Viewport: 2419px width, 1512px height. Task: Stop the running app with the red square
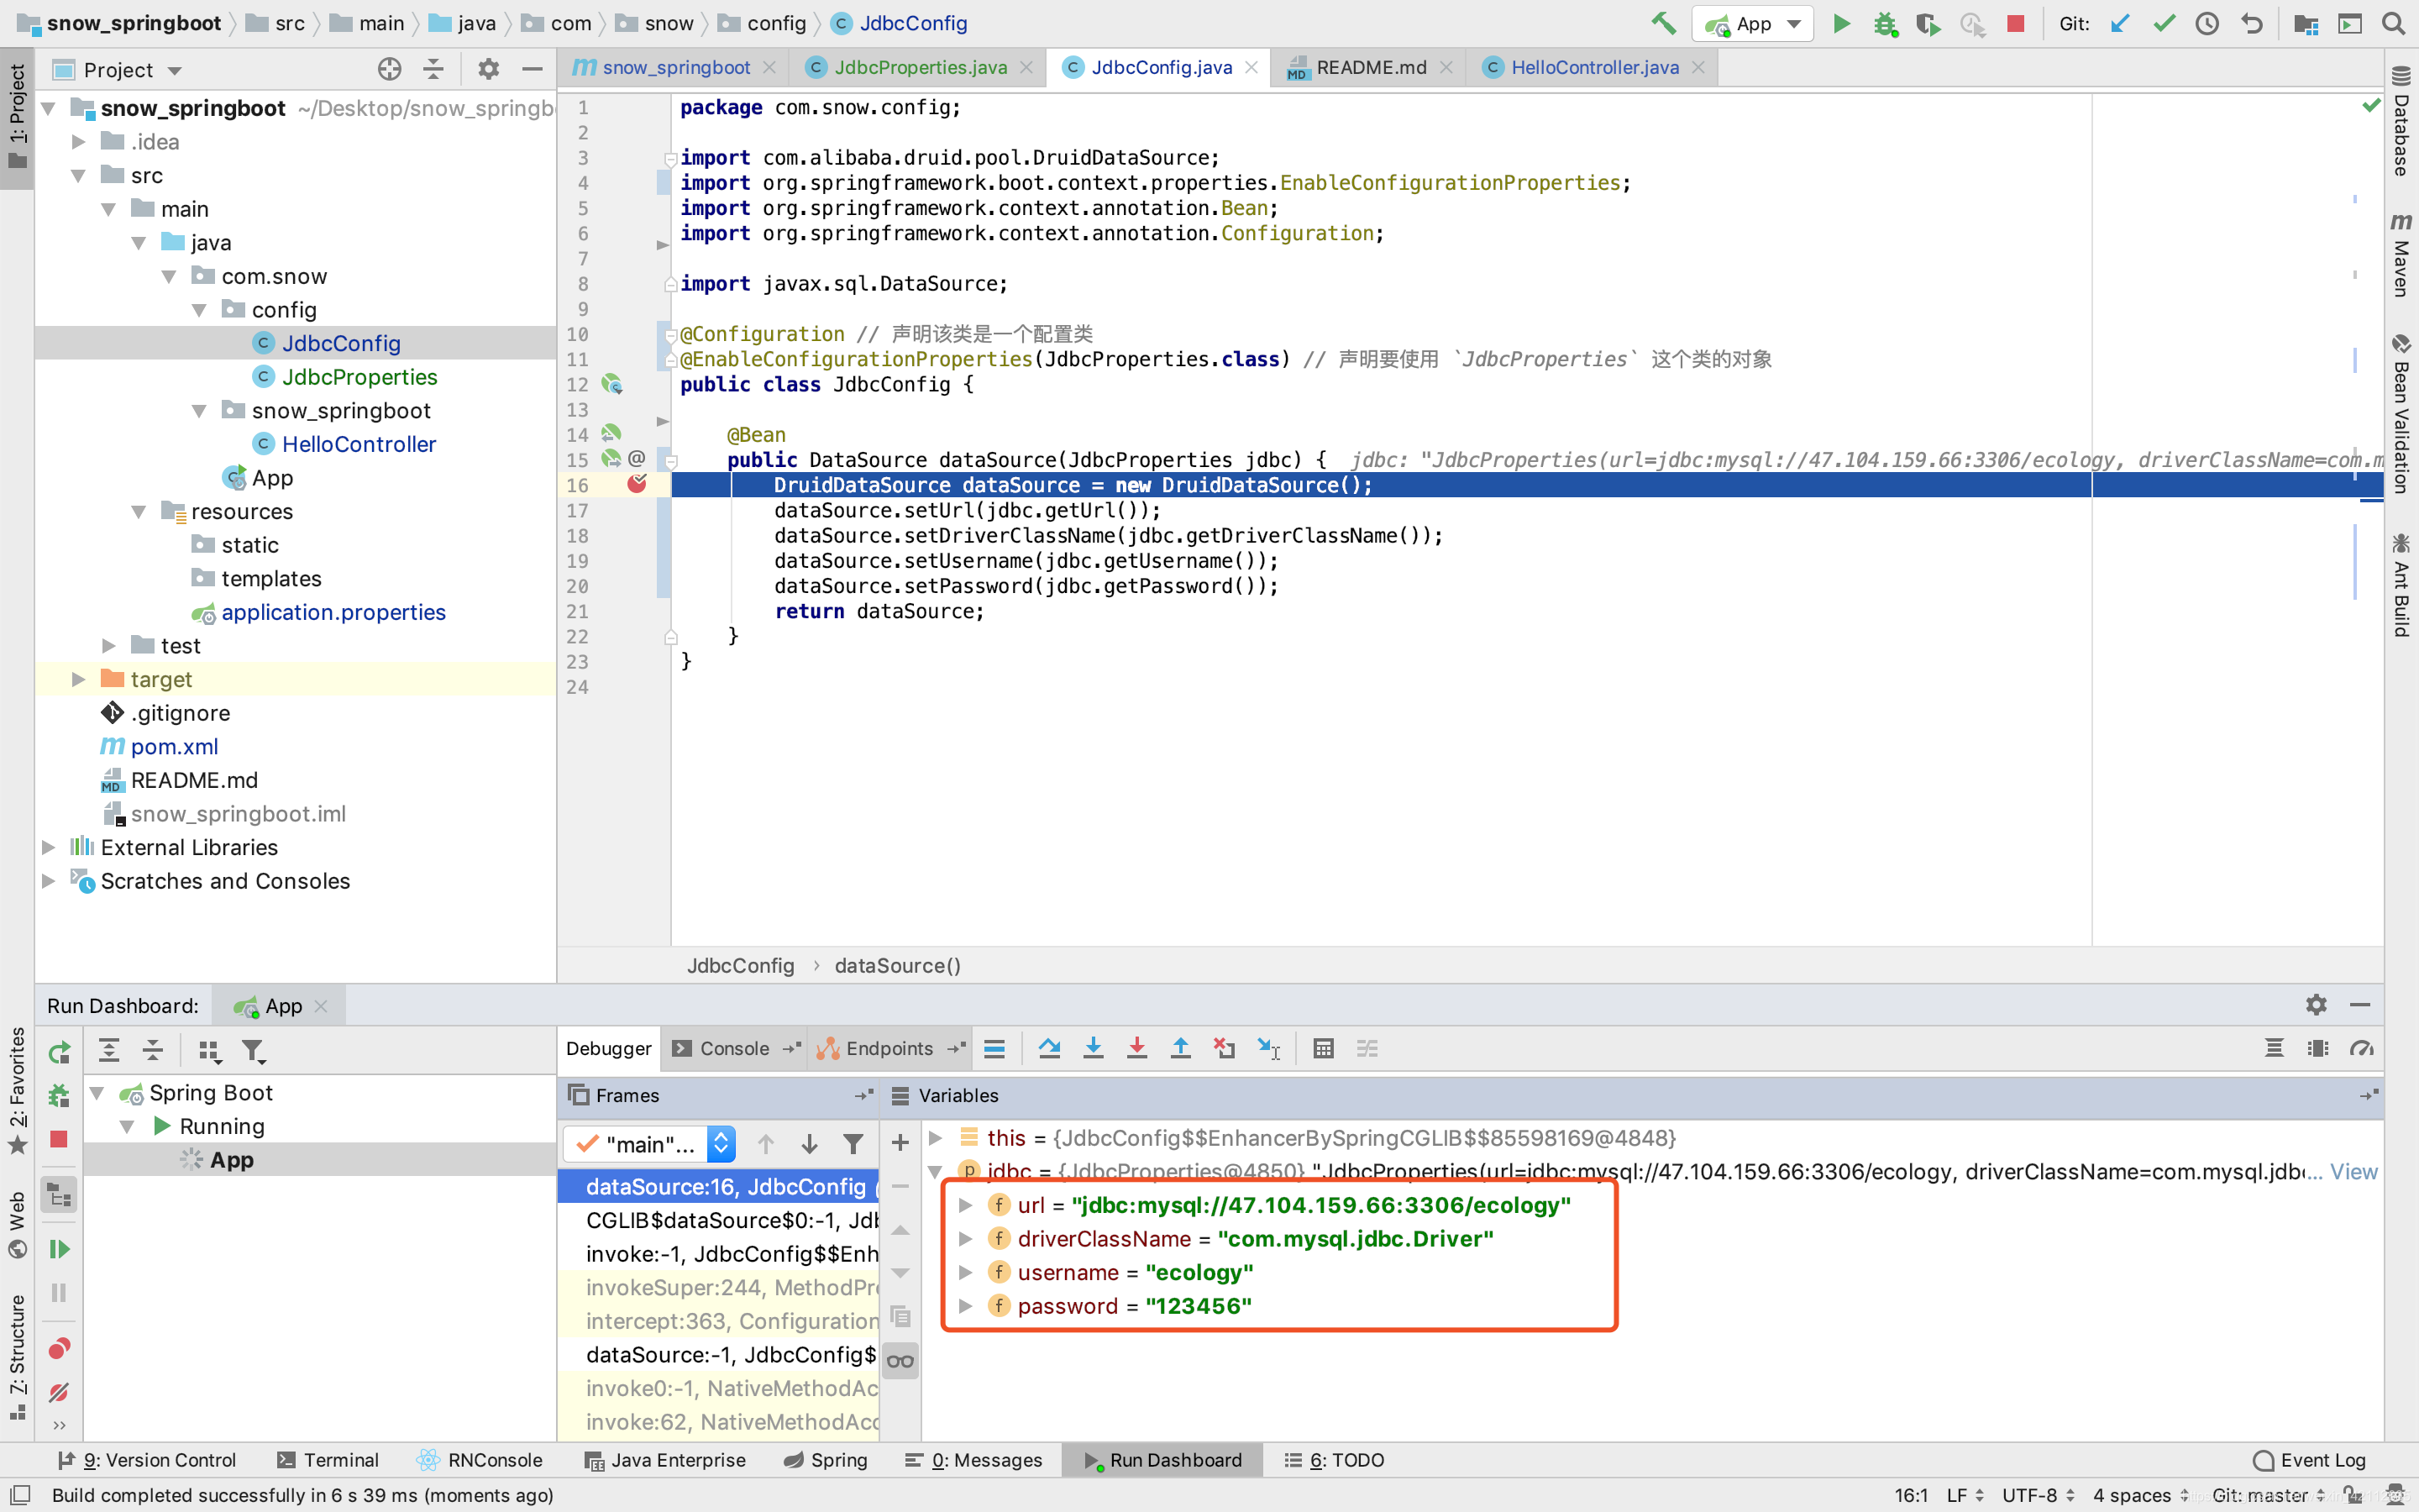[2016, 23]
